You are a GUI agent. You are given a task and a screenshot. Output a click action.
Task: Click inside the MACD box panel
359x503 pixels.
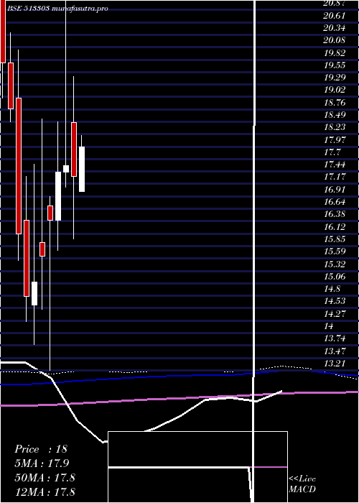coord(197,467)
